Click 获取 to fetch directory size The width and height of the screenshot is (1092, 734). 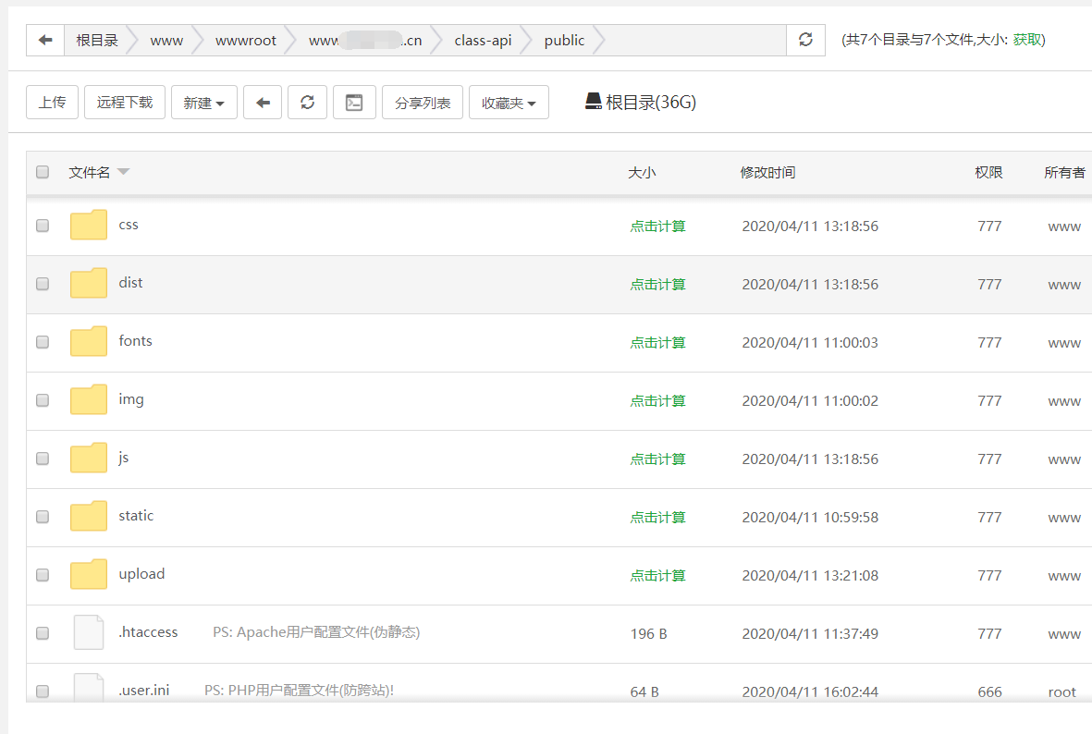[x=1026, y=40]
